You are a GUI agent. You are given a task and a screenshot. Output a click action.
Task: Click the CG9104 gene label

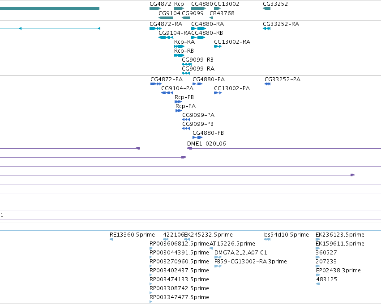[x=169, y=13]
